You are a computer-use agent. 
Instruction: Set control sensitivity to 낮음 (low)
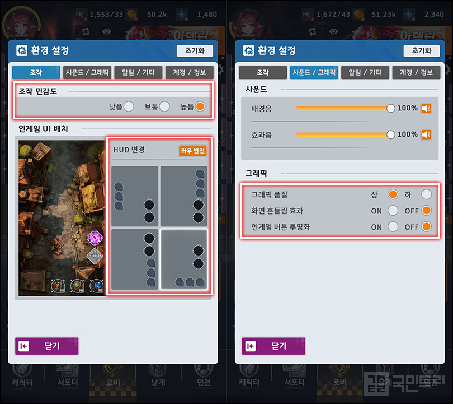coord(129,106)
